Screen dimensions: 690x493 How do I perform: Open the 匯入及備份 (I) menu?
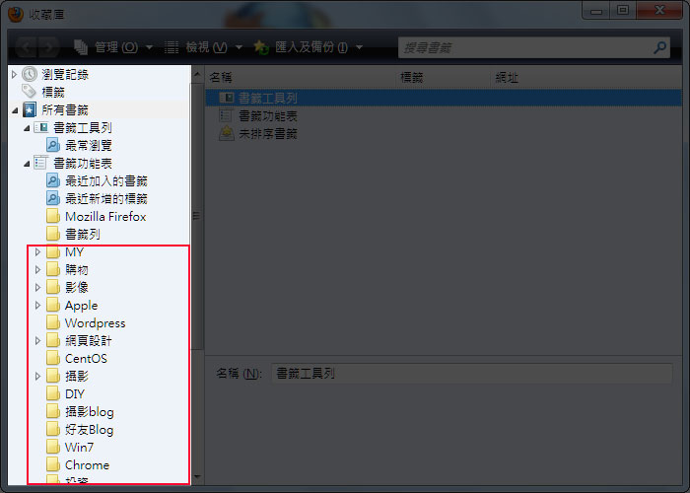pyautogui.click(x=308, y=47)
